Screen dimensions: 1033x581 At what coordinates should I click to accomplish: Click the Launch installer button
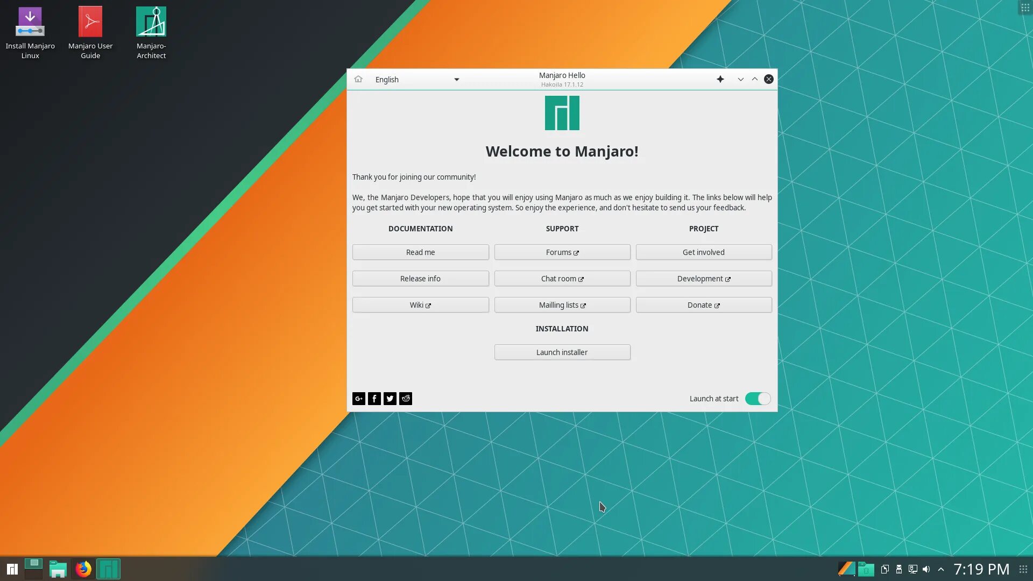(x=562, y=352)
